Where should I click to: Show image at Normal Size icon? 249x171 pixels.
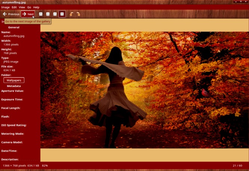click(x=55, y=14)
